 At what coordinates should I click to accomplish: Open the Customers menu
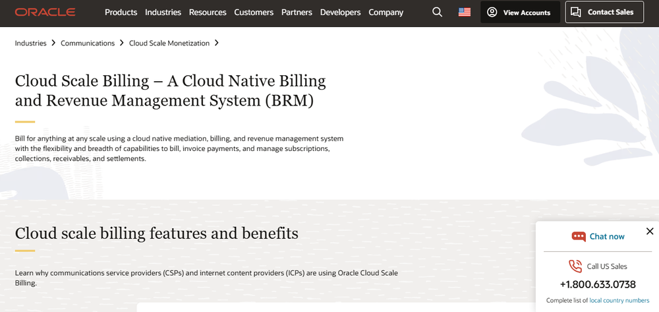[x=254, y=12]
